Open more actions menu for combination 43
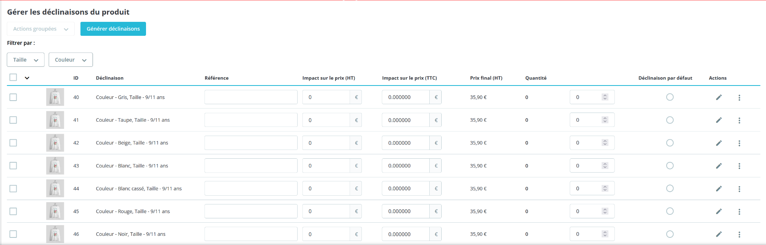This screenshot has width=766, height=245. (739, 166)
